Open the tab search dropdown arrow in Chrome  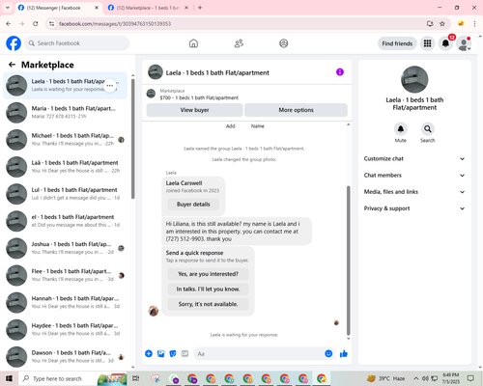pyautogui.click(x=7, y=8)
